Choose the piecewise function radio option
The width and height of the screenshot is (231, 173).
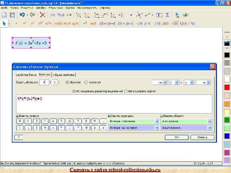pyautogui.click(x=86, y=82)
